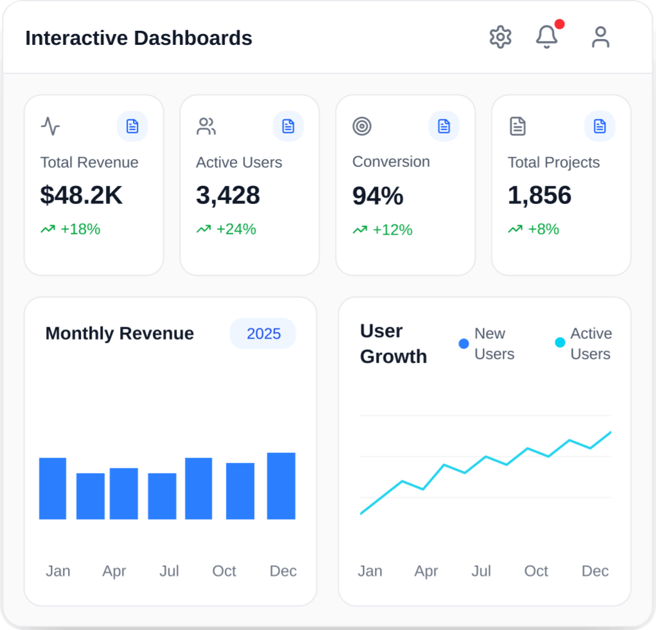Screen dimensions: 656x630
Task: Click the Conversion card report document icon
Action: point(444,126)
